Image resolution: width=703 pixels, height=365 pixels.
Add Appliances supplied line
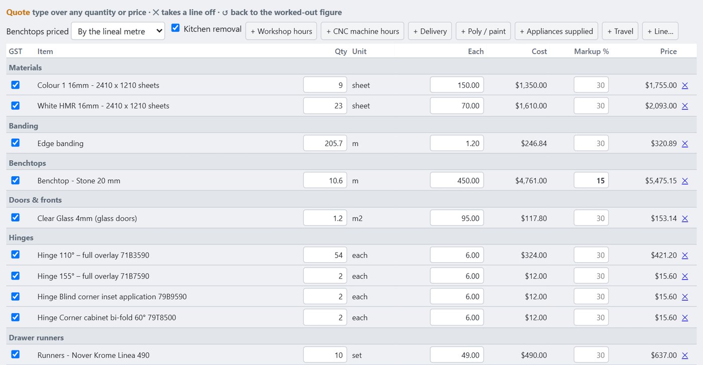click(x=556, y=31)
